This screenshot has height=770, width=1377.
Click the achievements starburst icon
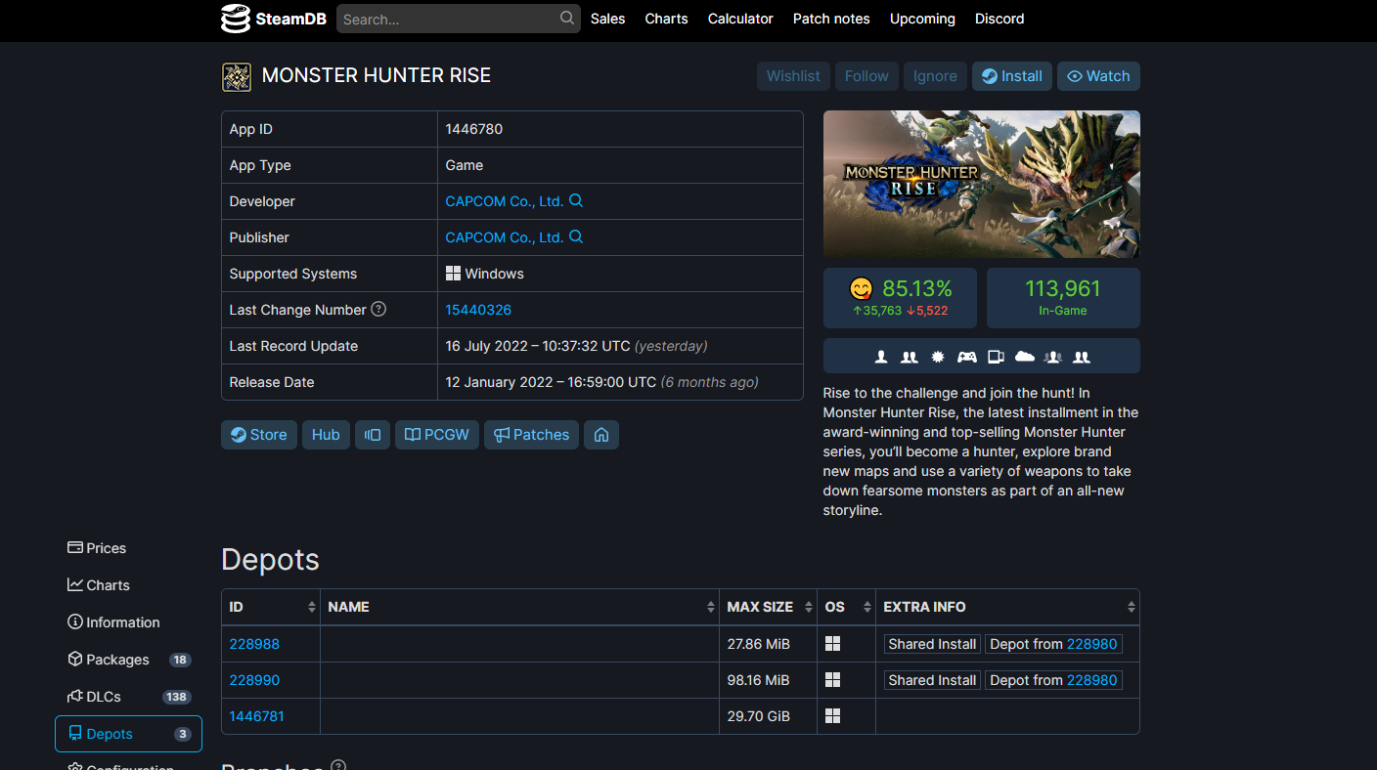[938, 357]
